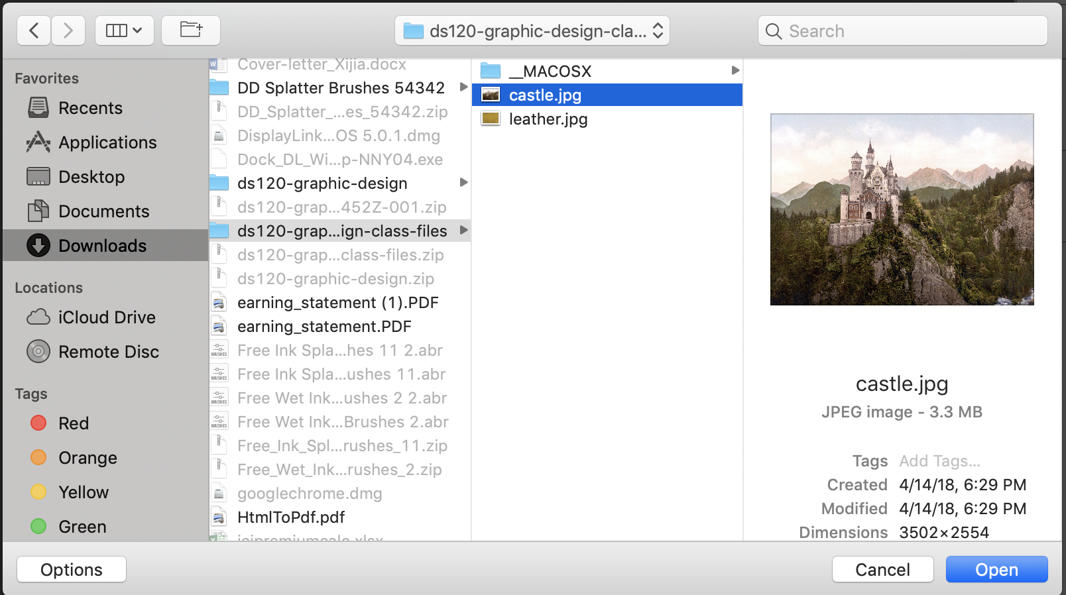Click greyed DD_Splatter_...es_54342.zip file

pos(339,112)
